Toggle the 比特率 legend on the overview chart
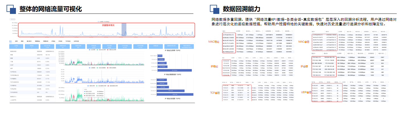 click(103, 22)
